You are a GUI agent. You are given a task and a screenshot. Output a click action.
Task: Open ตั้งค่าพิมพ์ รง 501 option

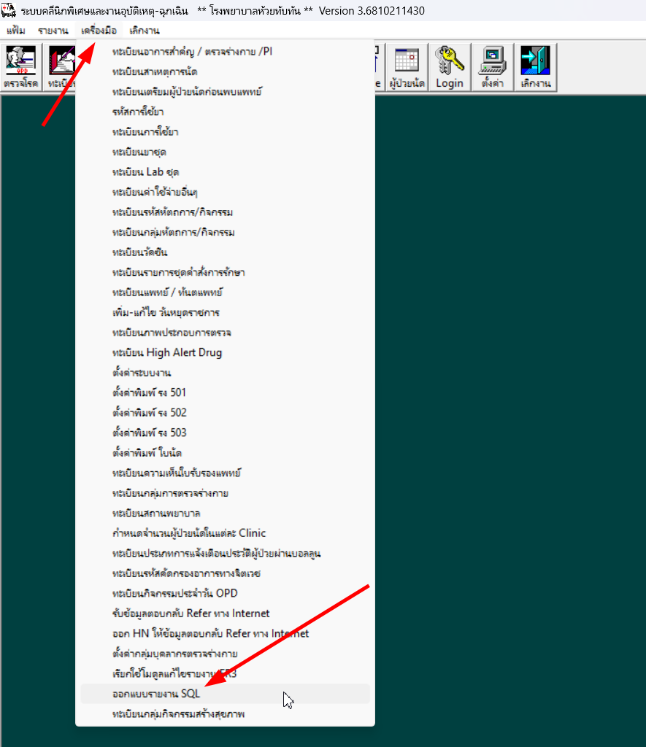pos(150,392)
